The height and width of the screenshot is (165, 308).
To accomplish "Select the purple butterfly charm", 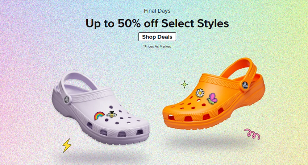I will 212,98.
